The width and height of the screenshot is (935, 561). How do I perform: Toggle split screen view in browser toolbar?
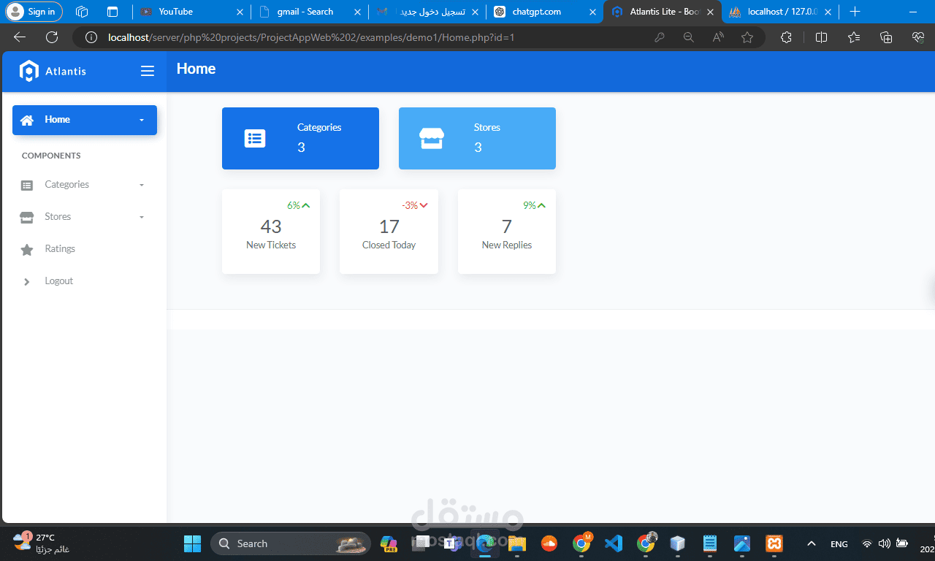point(821,37)
